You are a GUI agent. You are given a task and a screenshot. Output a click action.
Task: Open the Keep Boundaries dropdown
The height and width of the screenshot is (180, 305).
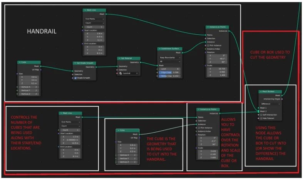pos(170,57)
